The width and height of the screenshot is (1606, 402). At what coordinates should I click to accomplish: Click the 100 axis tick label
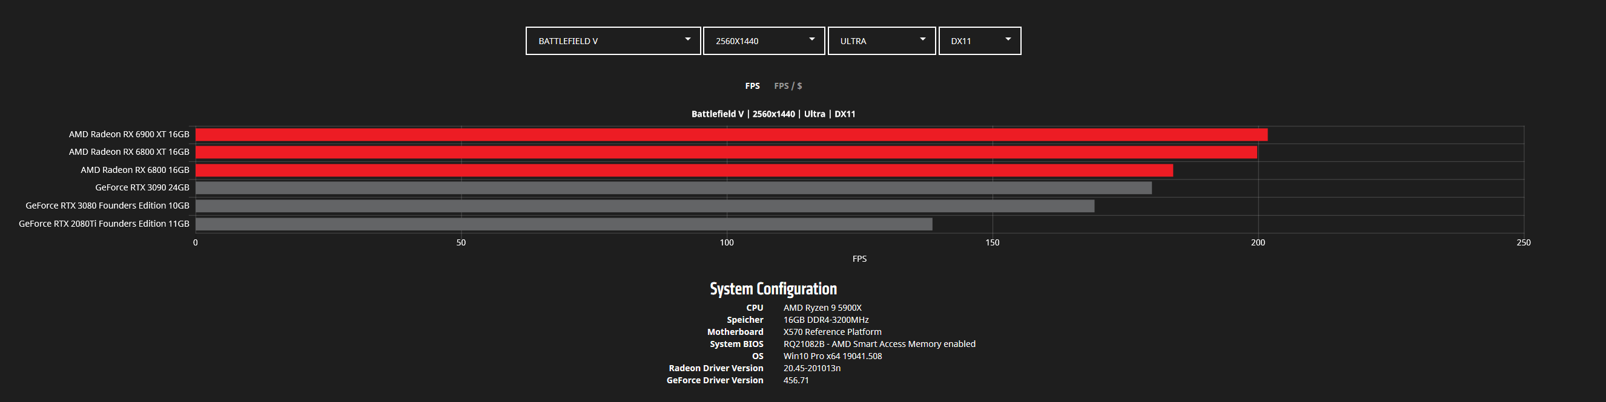(727, 242)
